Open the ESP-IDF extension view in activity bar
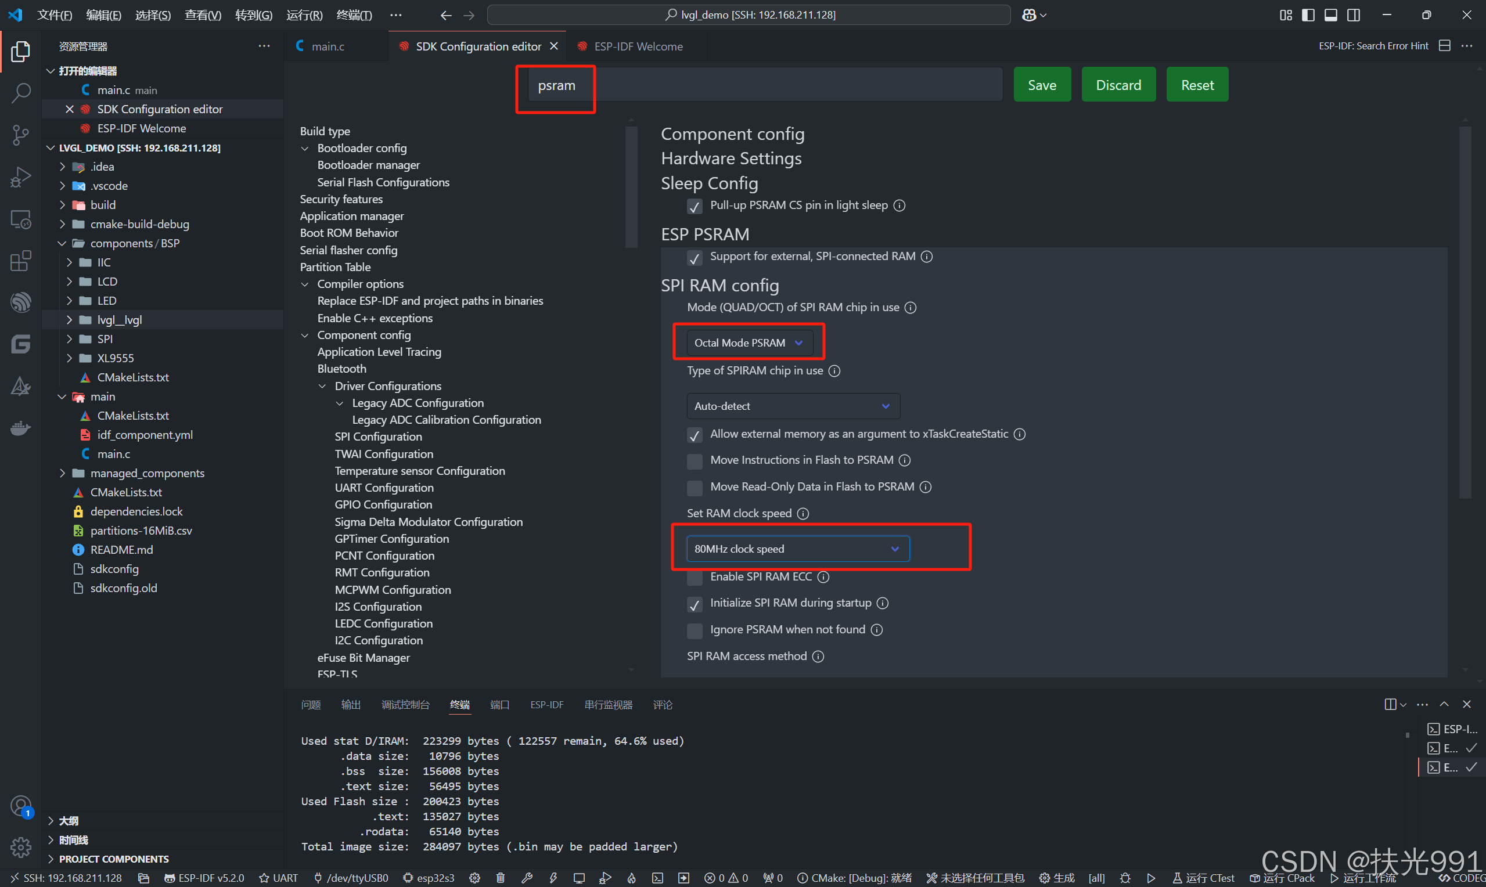This screenshot has height=887, width=1486. click(x=21, y=302)
